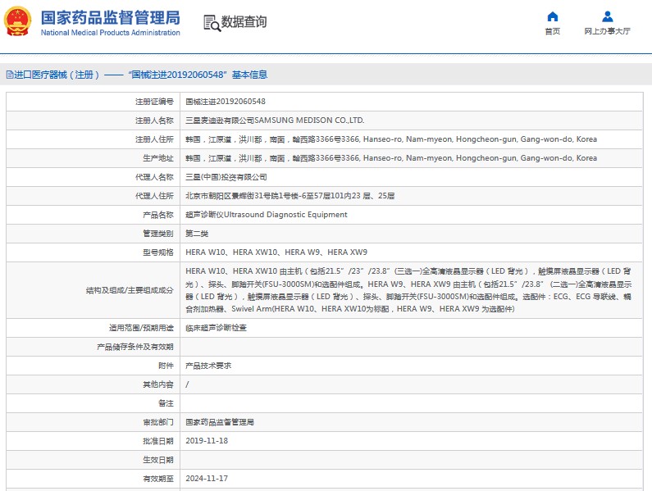Click the 结构及组成/主要组成成分 label
The height and width of the screenshot is (491, 652).
[x=130, y=290]
